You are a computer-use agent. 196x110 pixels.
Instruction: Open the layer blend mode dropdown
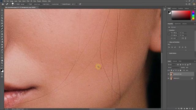click(x=174, y=68)
